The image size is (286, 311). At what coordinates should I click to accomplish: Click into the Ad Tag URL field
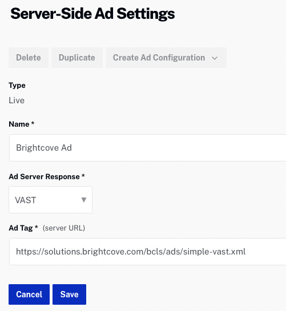tap(147, 252)
